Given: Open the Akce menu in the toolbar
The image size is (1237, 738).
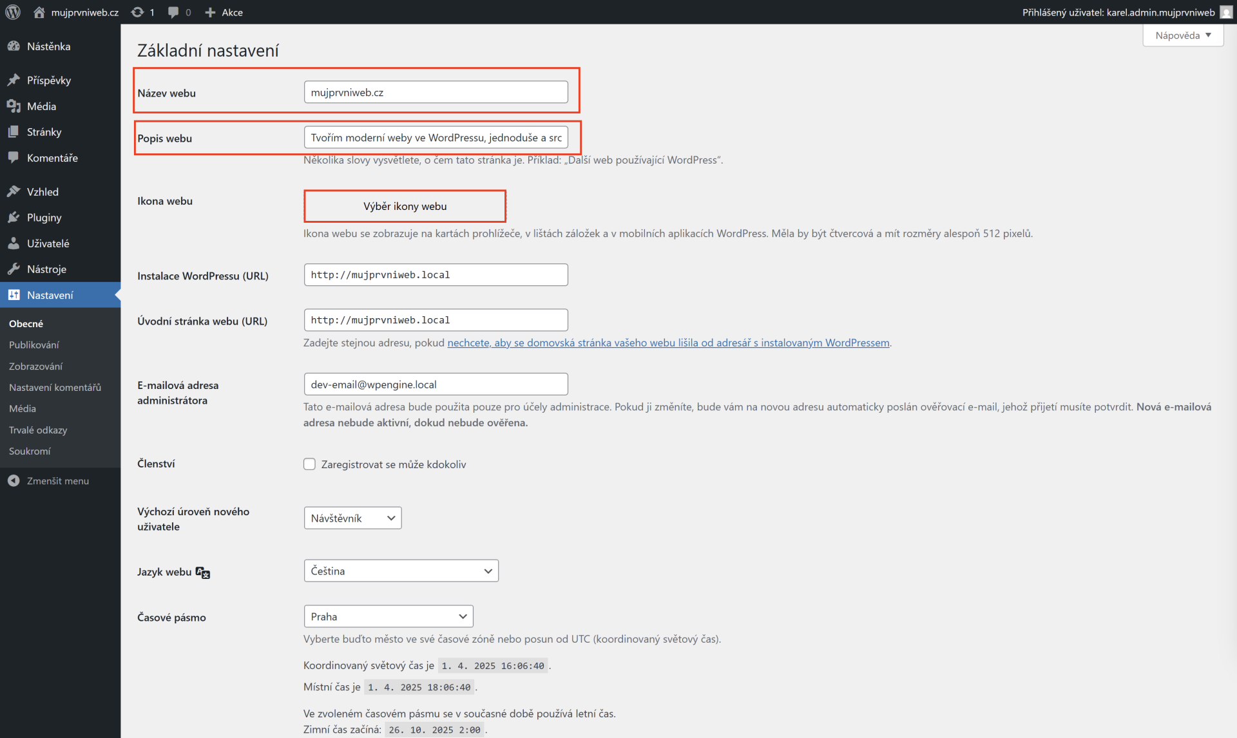Looking at the screenshot, I should 223,12.
